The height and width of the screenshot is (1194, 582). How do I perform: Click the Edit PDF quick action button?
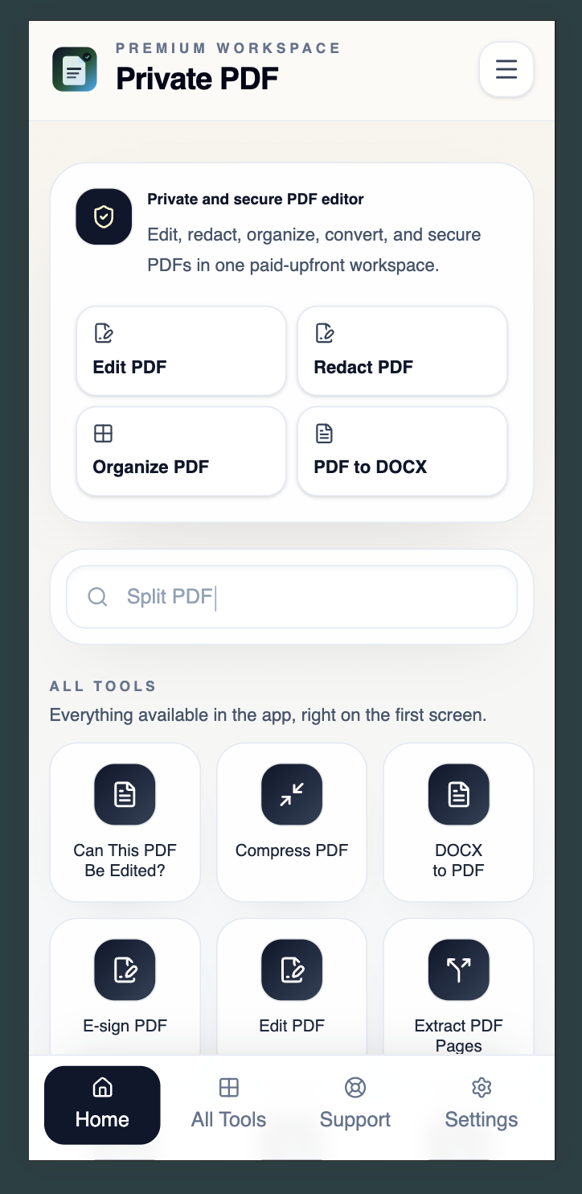pos(181,351)
